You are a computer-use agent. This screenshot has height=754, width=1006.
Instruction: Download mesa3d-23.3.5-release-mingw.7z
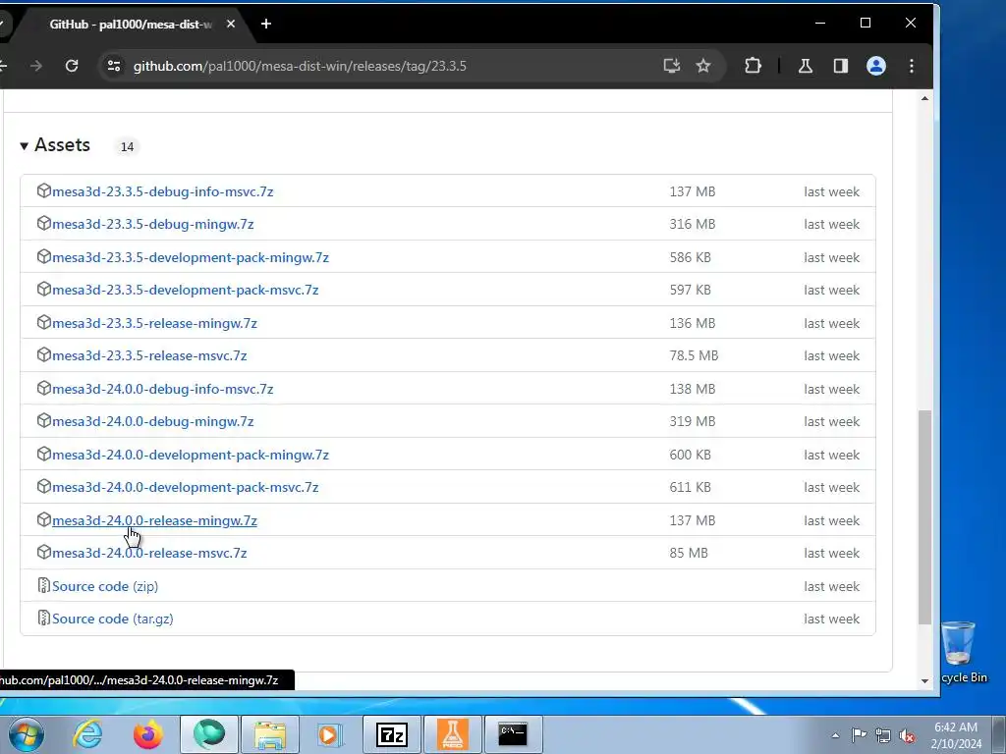click(154, 323)
